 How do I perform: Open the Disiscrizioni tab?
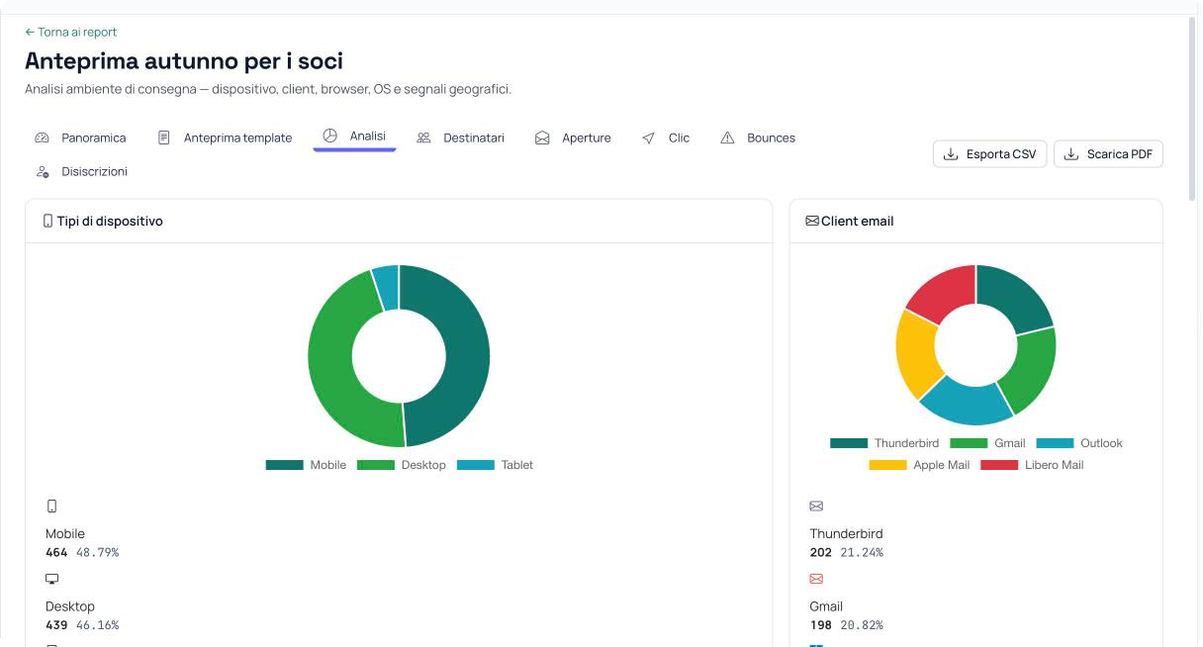click(81, 171)
